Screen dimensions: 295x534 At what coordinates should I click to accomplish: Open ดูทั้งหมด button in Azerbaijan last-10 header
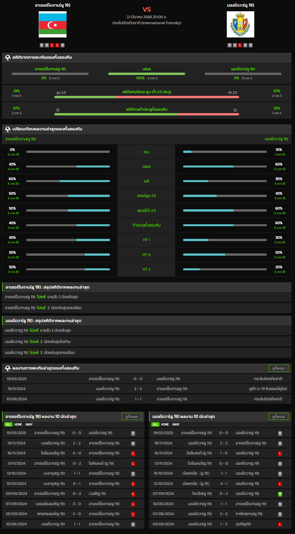tap(132, 417)
